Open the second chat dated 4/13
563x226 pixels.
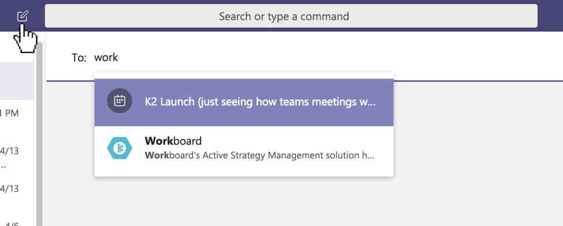pyautogui.click(x=17, y=194)
